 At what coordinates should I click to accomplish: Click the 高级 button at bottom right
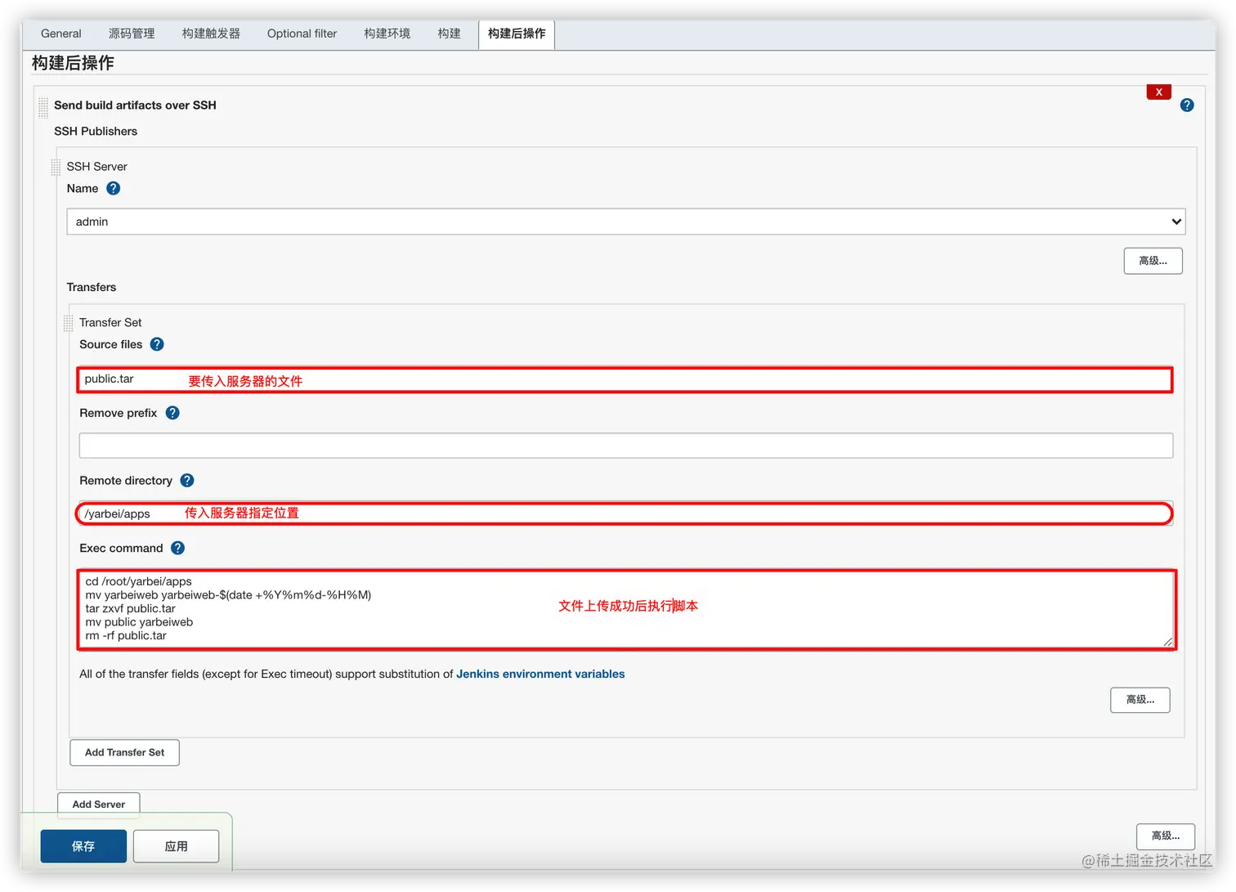[1165, 836]
